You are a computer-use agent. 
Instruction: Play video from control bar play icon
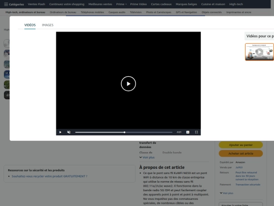(x=60, y=132)
